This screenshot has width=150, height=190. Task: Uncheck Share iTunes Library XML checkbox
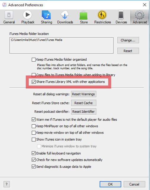33,82
